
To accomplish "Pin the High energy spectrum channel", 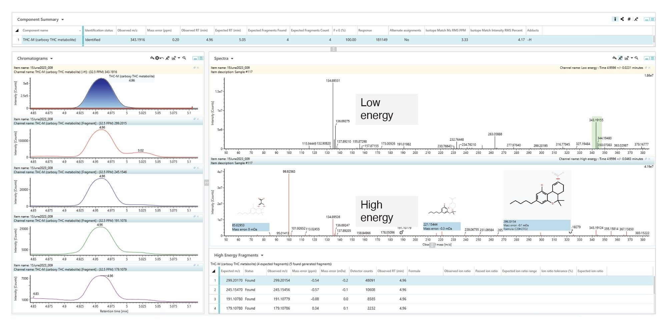I will tap(646, 159).
